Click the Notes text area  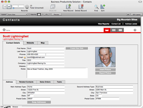coord(57,73)
